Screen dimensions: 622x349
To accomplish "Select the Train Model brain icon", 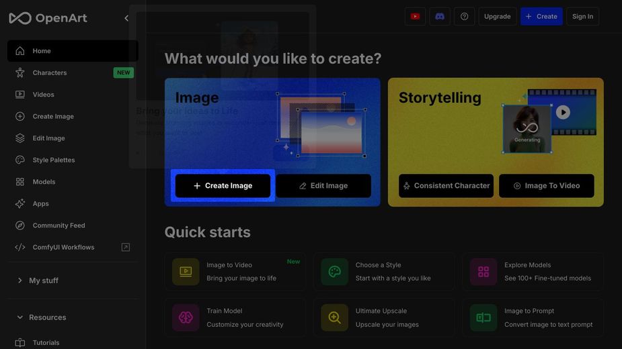I will (x=186, y=317).
